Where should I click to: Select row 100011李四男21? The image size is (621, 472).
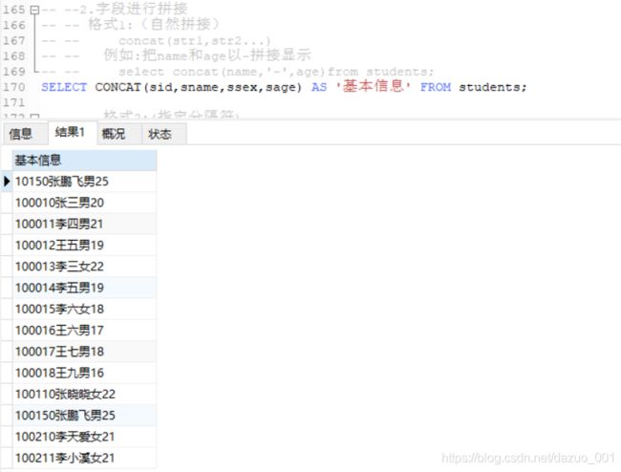point(84,225)
